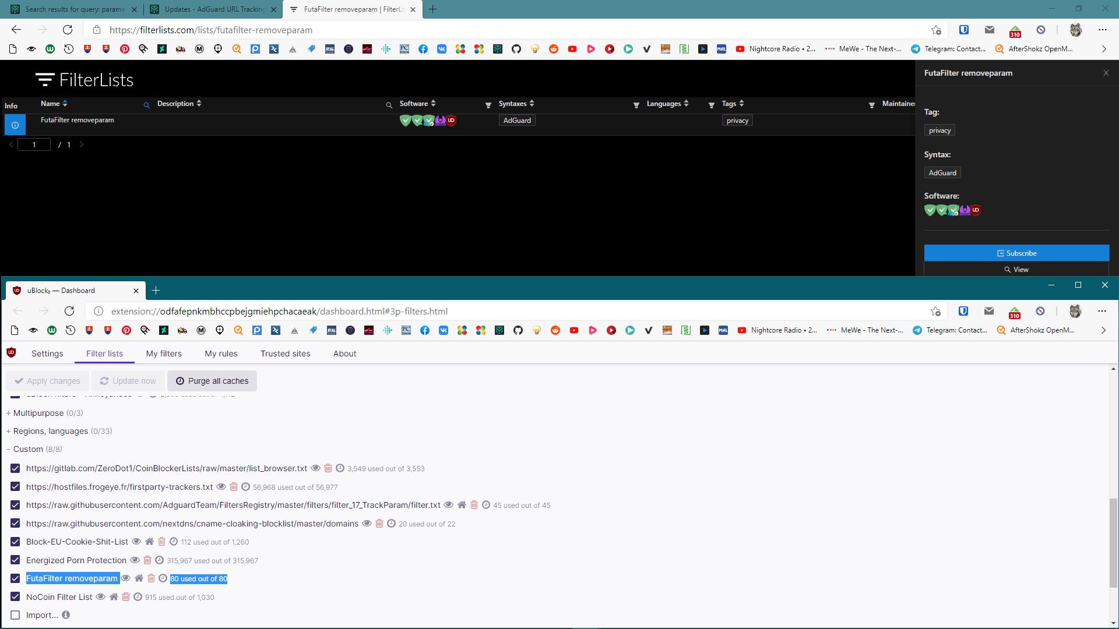Click the Import info icon
This screenshot has height=629, width=1119.
click(66, 615)
